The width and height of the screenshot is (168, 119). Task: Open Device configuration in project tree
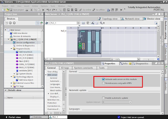[x=25, y=42]
